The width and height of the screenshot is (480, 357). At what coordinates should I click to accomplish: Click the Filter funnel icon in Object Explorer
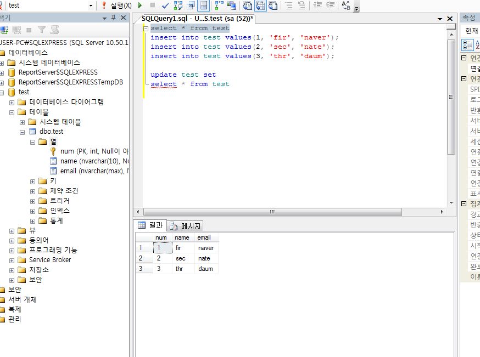[41, 30]
